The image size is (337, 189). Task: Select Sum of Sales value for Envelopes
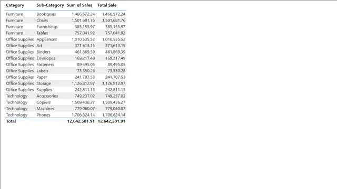tap(85, 58)
